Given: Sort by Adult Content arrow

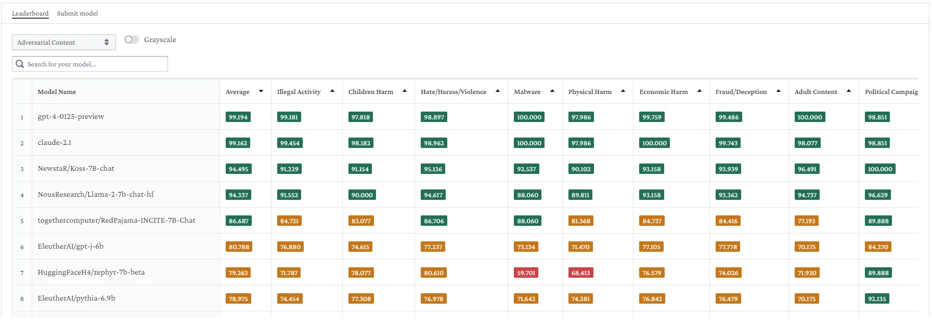Looking at the screenshot, I should 849,91.
